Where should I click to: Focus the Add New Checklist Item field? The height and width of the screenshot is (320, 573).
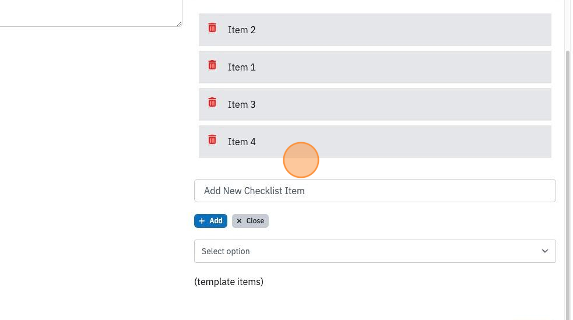tap(375, 191)
